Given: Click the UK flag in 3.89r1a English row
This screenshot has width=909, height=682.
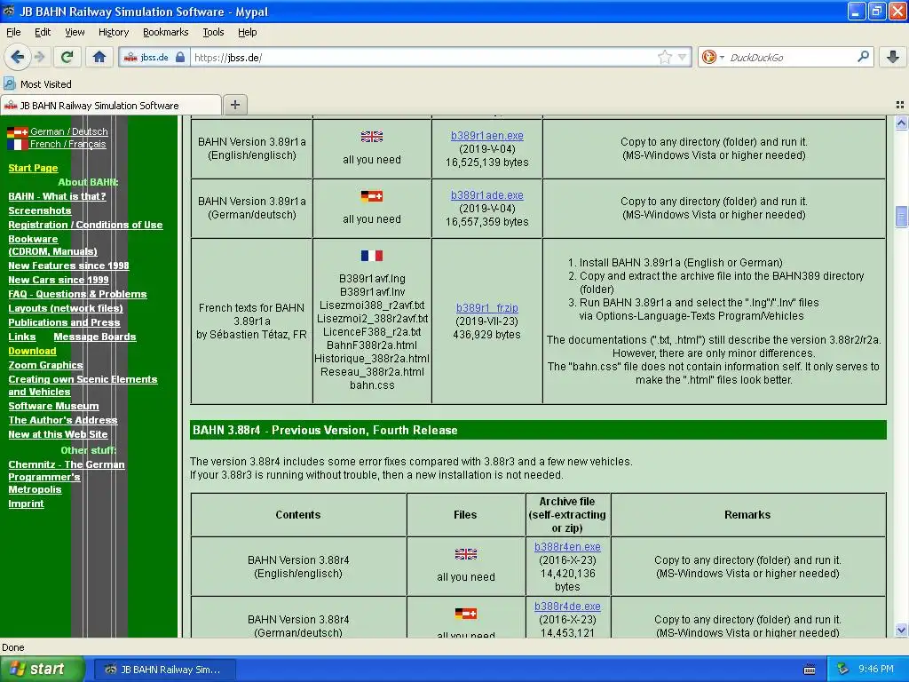Looking at the screenshot, I should [372, 136].
